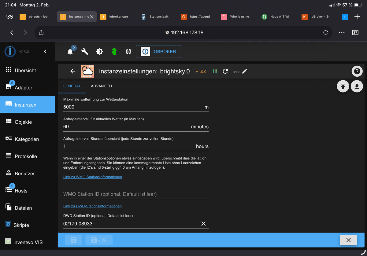Select Instanzen in the sidebar
The image size is (367, 256).
[x=28, y=104]
